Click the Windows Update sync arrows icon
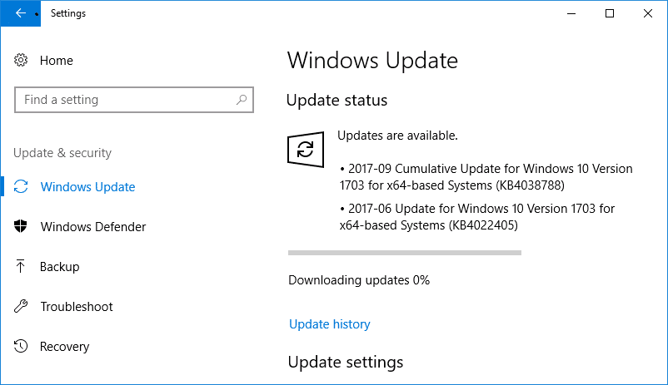The width and height of the screenshot is (668, 385). tap(21, 186)
